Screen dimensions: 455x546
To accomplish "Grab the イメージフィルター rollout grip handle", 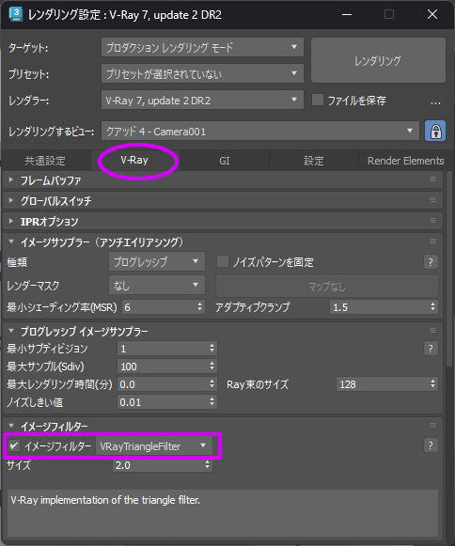I will [x=432, y=425].
